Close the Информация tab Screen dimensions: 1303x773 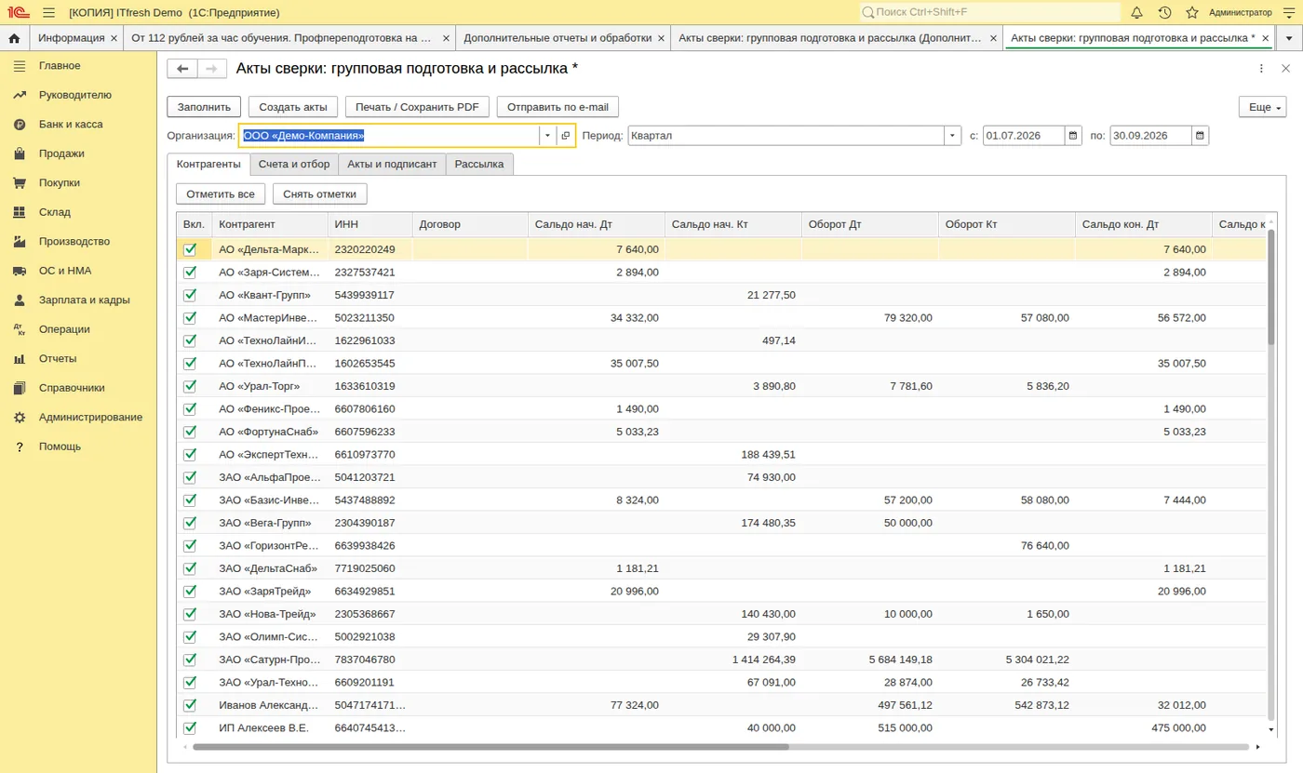[x=114, y=38]
